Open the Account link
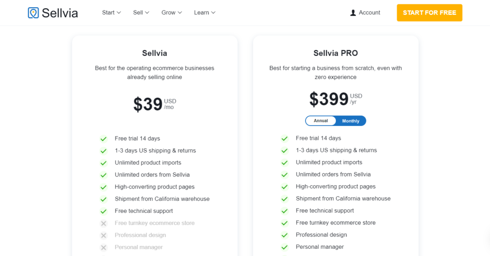The height and width of the screenshot is (256, 490). click(365, 12)
